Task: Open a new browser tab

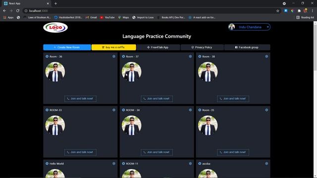Action: 55,3
